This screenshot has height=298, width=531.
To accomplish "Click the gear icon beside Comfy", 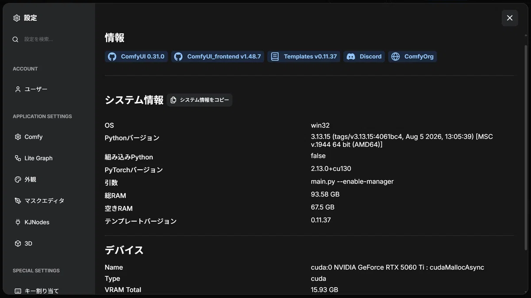I will (x=18, y=137).
